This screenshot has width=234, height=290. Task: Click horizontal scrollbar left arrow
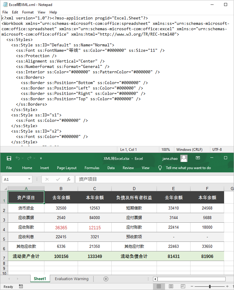tap(155, 279)
